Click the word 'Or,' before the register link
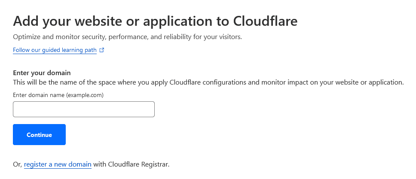This screenshot has width=416, height=179. [x=18, y=165]
